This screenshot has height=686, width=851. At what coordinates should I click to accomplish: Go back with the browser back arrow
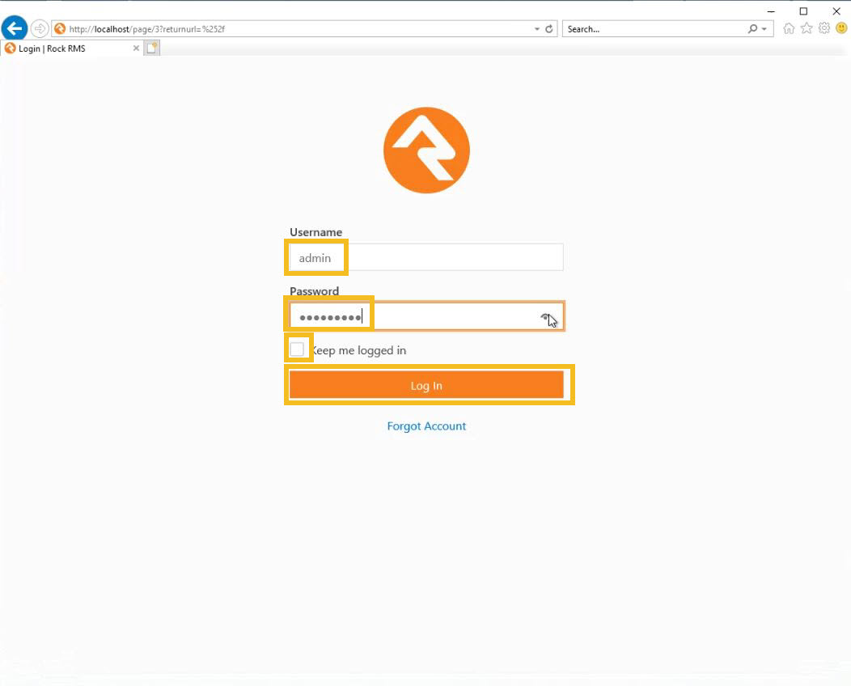pyautogui.click(x=14, y=28)
